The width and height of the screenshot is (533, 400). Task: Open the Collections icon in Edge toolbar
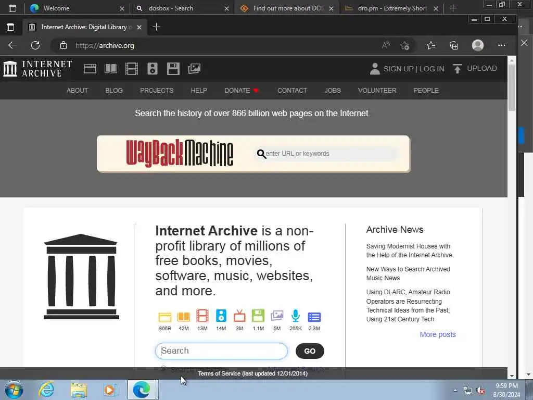point(454,45)
